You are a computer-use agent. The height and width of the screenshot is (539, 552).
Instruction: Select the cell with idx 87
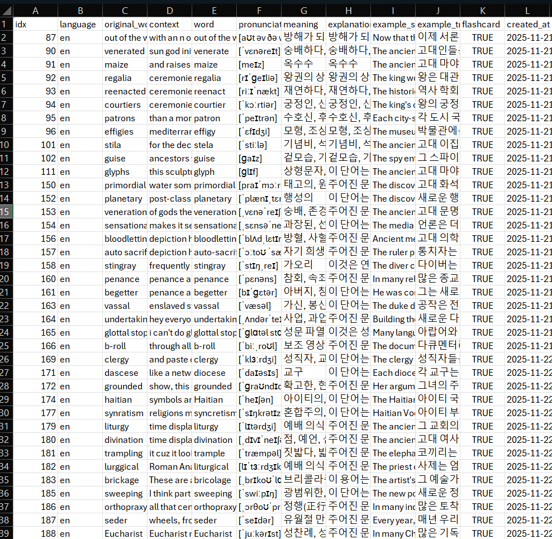pos(35,37)
